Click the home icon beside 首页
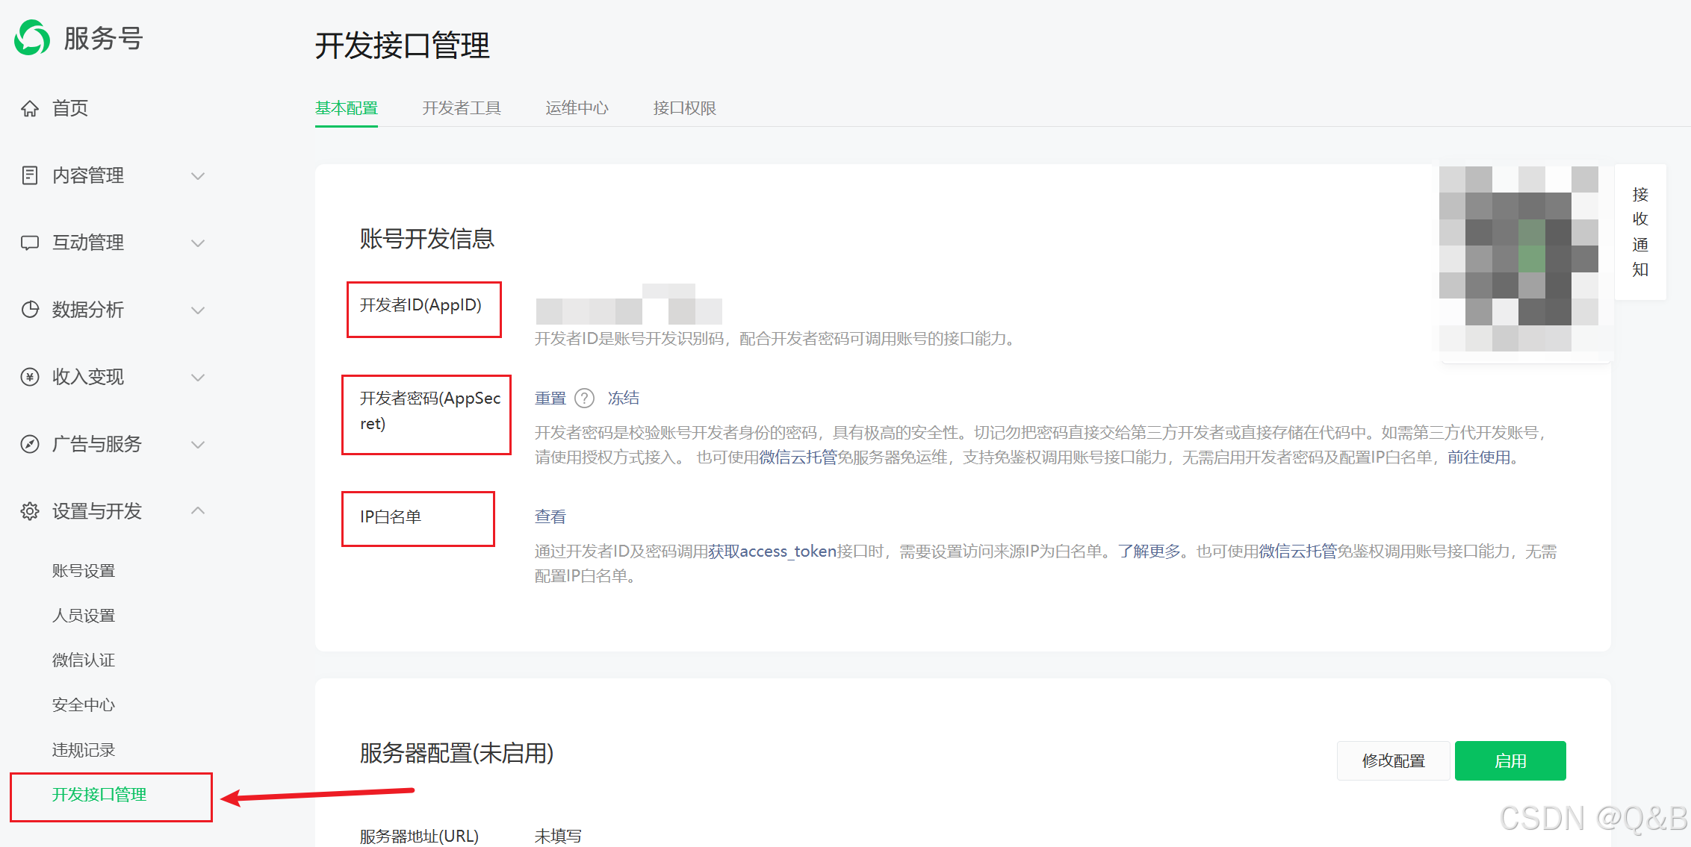Image resolution: width=1691 pixels, height=847 pixels. click(x=30, y=109)
